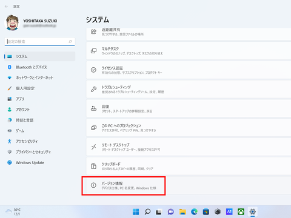Open ゲーム in sidebar
Screen dimensions: 291x218
click(x=40, y=131)
